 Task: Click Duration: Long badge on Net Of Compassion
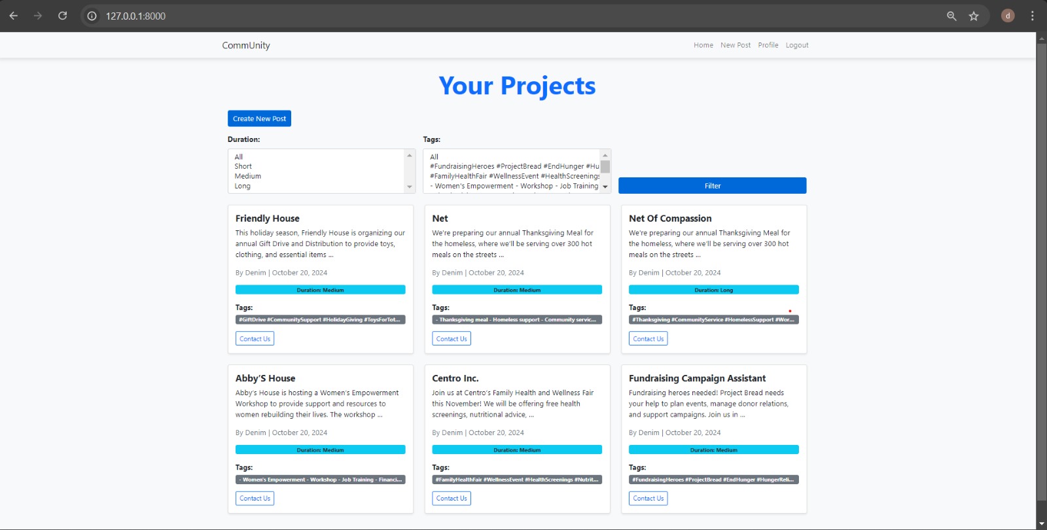click(x=713, y=290)
